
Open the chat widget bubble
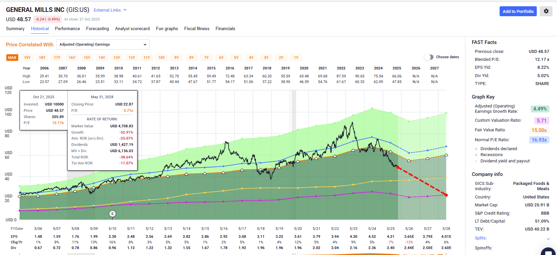coord(548,252)
